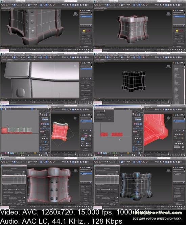Open Preset dropdown in dialog beside blue-wireframe crate
The image size is (186, 225).
coord(109,172)
